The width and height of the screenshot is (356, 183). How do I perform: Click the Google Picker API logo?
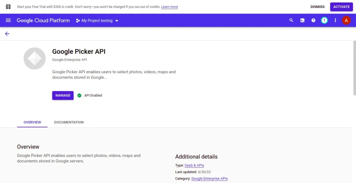pyautogui.click(x=34, y=58)
